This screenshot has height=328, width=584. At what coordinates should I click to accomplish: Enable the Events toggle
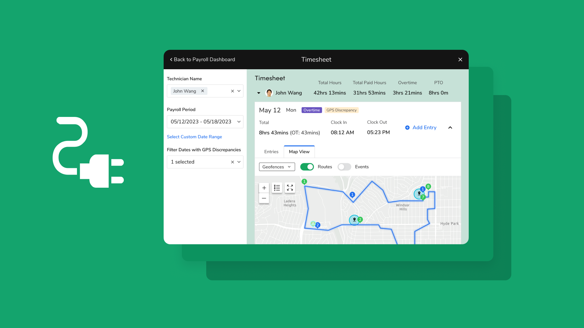point(344,167)
